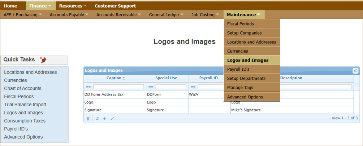The height and width of the screenshot is (146, 363).
Task: Choose Setup Companies menu item
Action: [252, 33]
